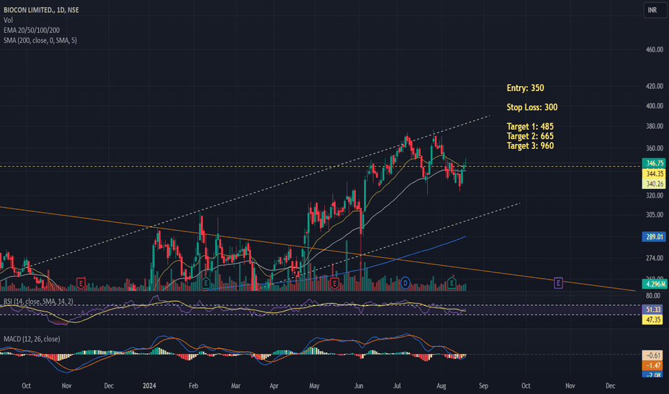669x394 pixels.
Task: Click the 460.00 price axis label
Action: point(654,50)
